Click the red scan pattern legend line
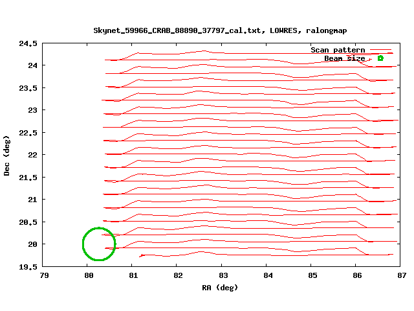This screenshot has height=311, width=414. pyautogui.click(x=380, y=49)
